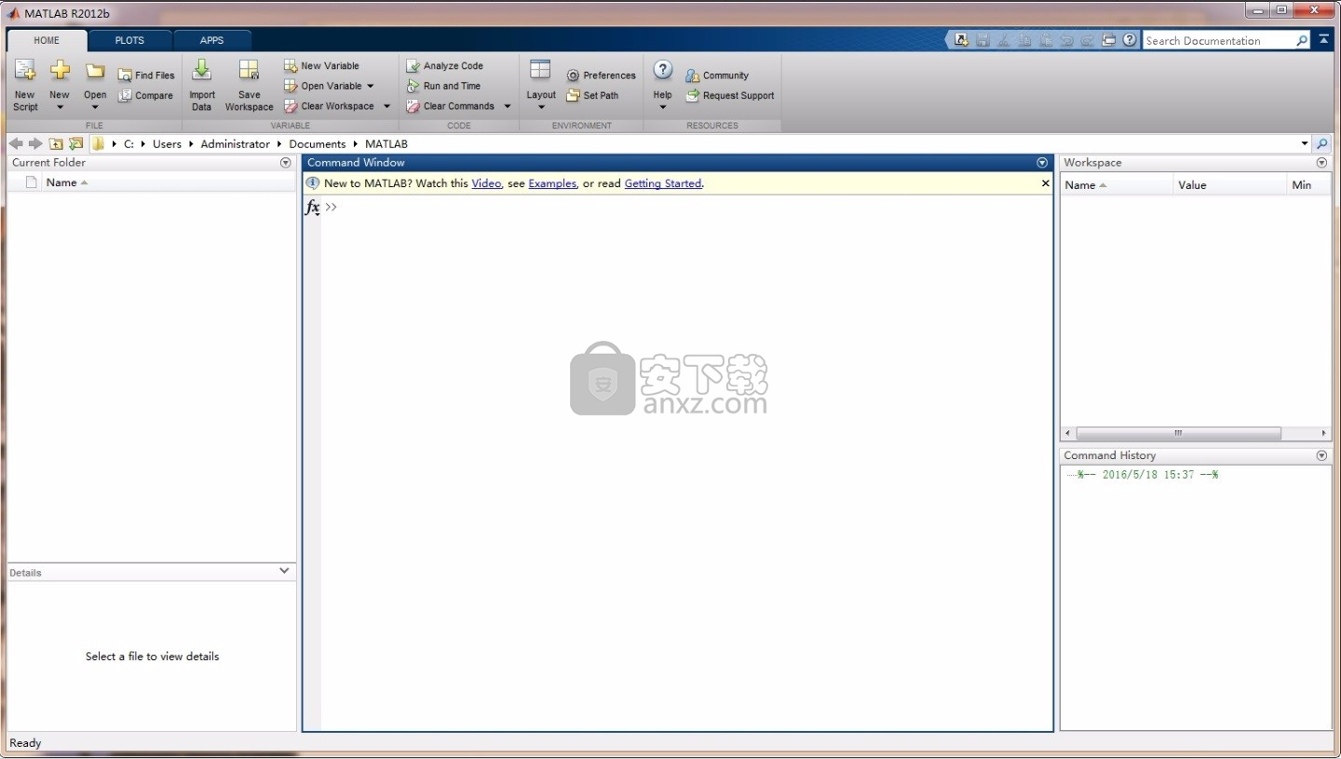Image resolution: width=1341 pixels, height=759 pixels.
Task: Open the Video link in the banner
Action: point(486,183)
